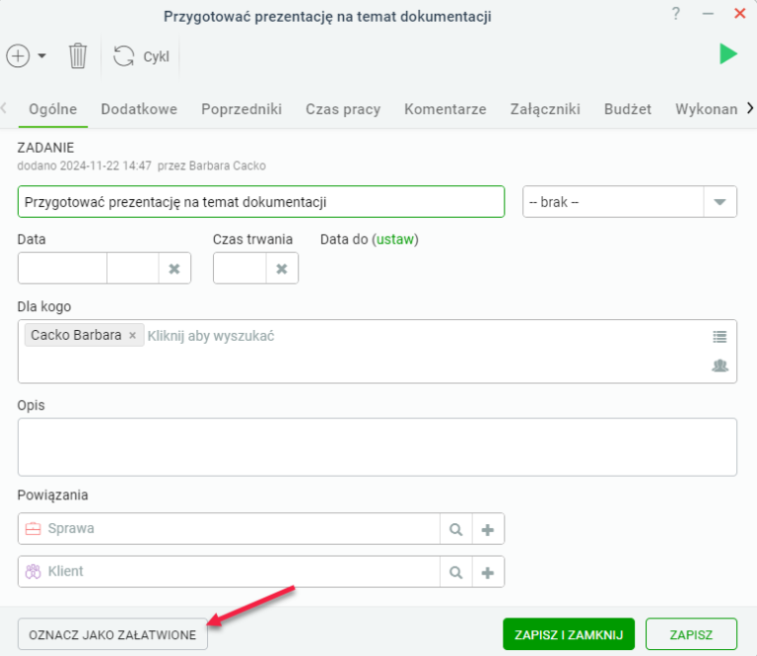
Task: Start the task with green play icon
Action: tap(728, 53)
